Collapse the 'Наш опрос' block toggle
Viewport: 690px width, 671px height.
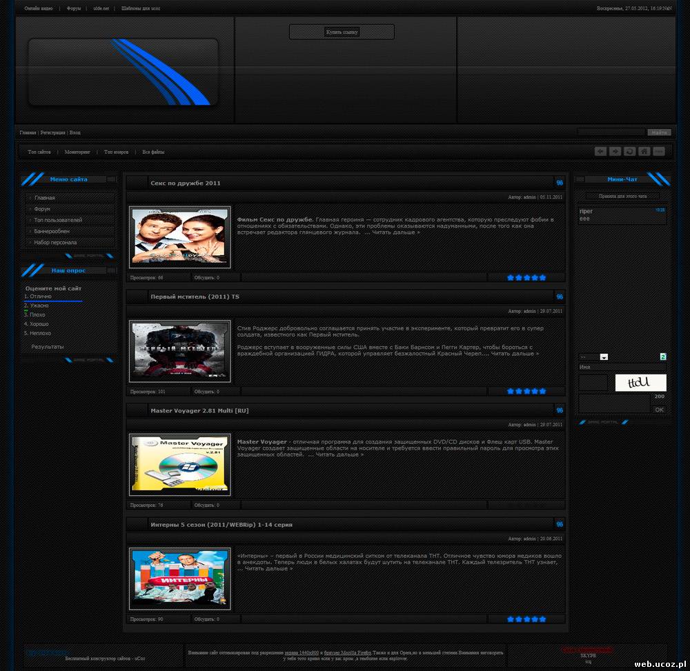[x=111, y=270]
